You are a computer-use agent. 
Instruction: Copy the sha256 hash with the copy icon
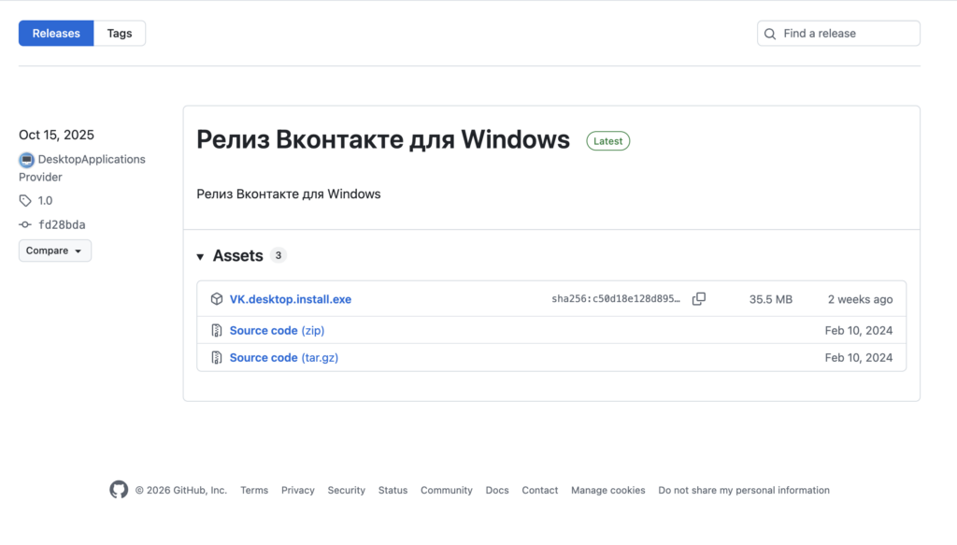(699, 299)
